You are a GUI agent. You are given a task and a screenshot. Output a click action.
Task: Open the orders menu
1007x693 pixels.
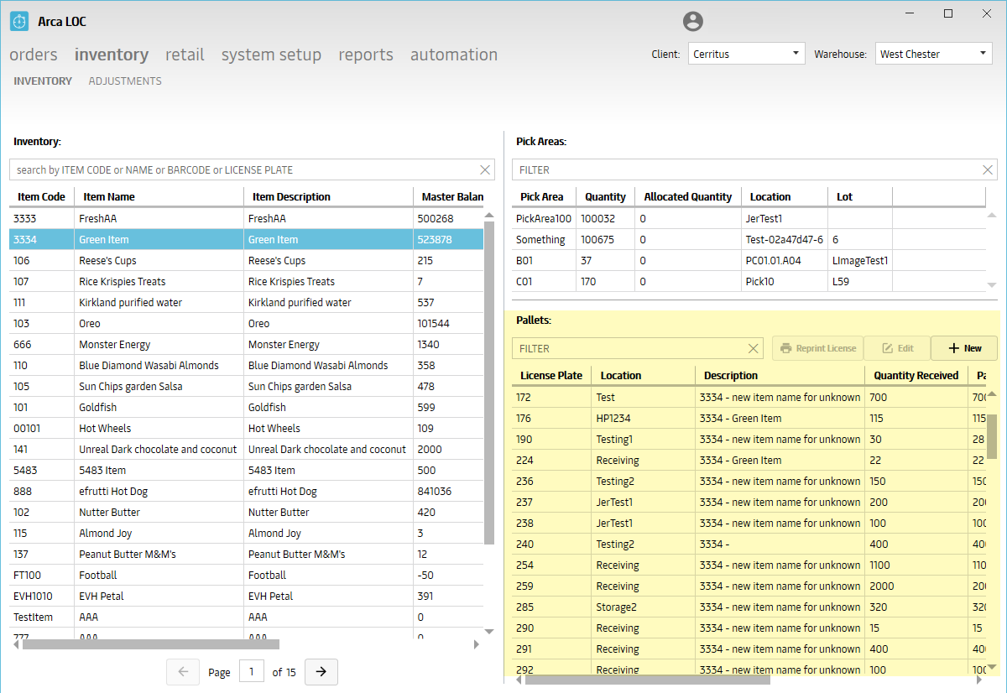pos(34,55)
